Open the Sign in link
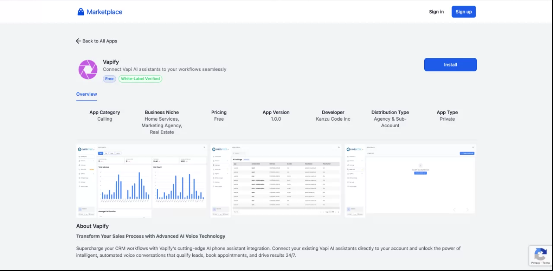The width and height of the screenshot is (553, 271). [436, 12]
